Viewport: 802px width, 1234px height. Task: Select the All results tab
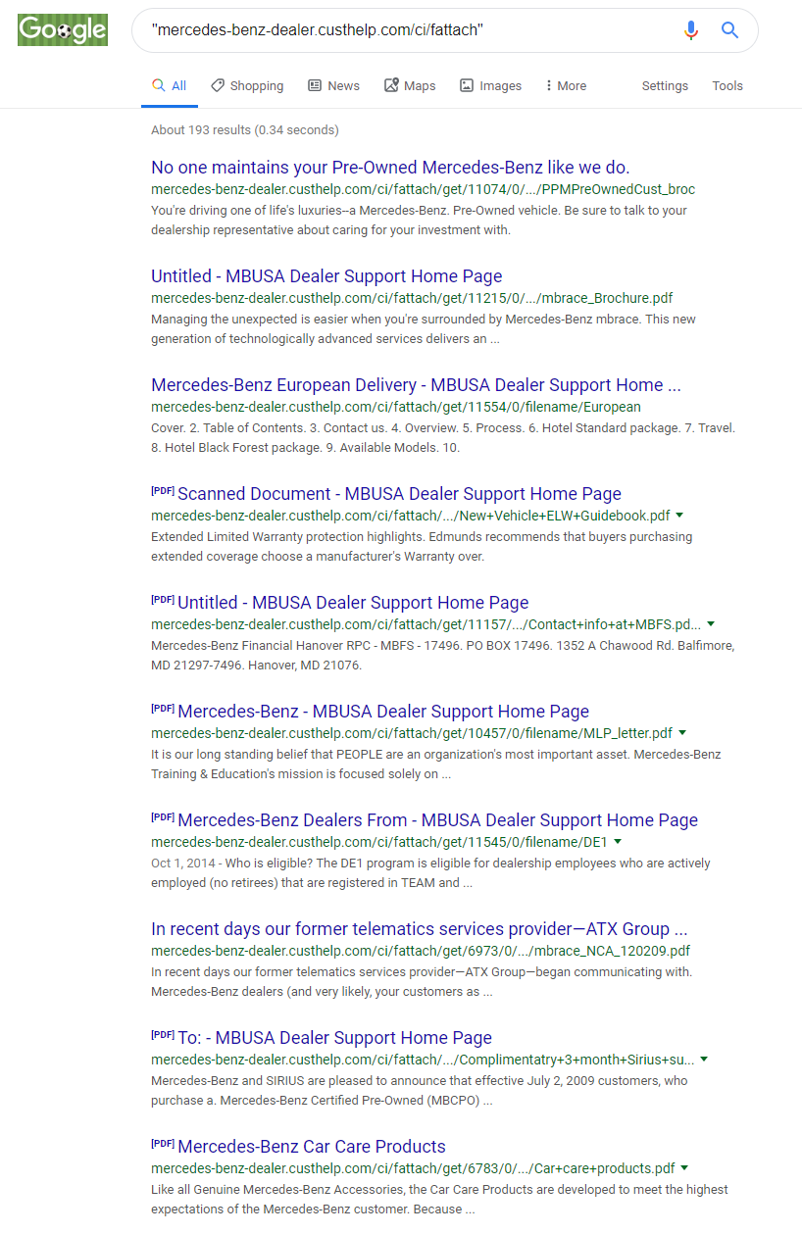(170, 86)
